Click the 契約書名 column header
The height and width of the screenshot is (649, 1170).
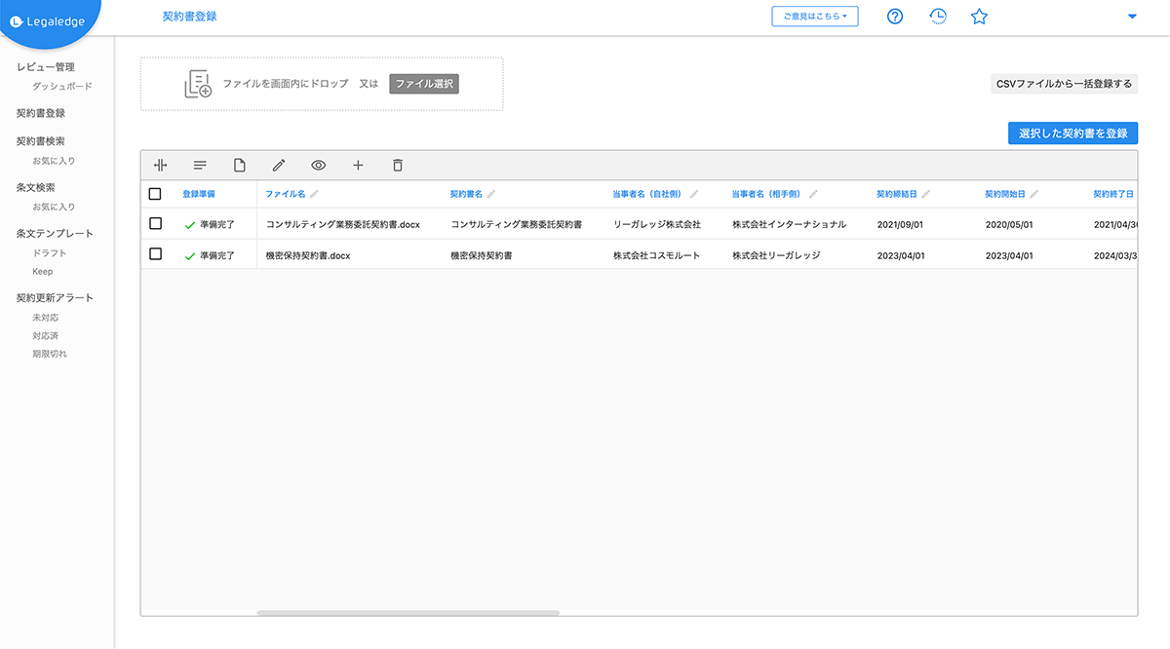pyautogui.click(x=467, y=194)
